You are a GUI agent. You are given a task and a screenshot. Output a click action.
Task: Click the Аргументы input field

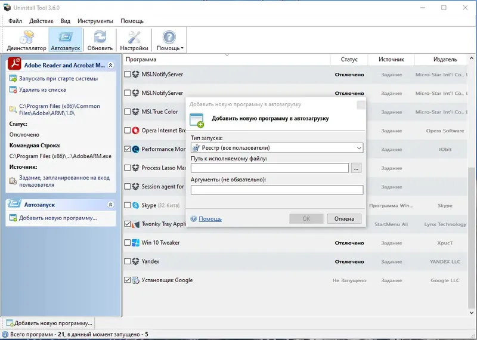pos(277,190)
